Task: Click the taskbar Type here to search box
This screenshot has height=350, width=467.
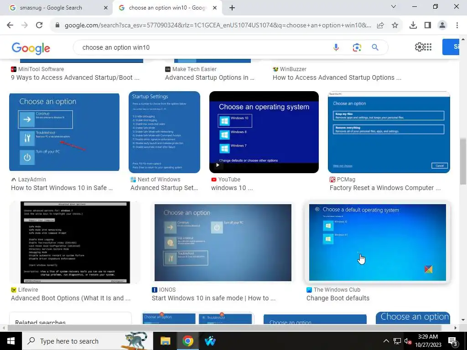Action: tap(87, 341)
